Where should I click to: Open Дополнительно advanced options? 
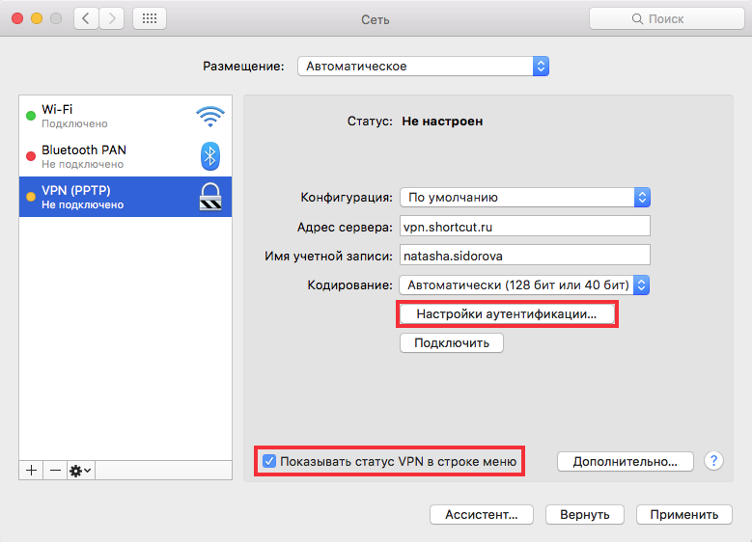(626, 462)
